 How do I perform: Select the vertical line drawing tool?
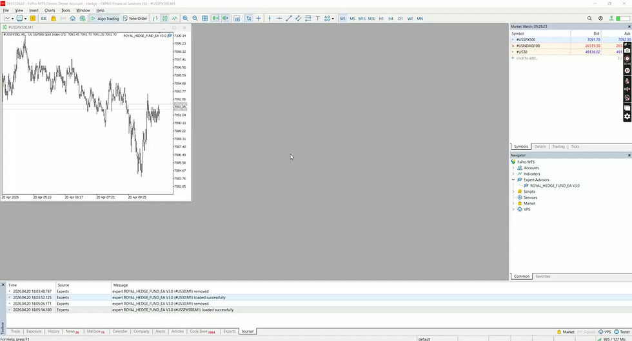(x=270, y=19)
